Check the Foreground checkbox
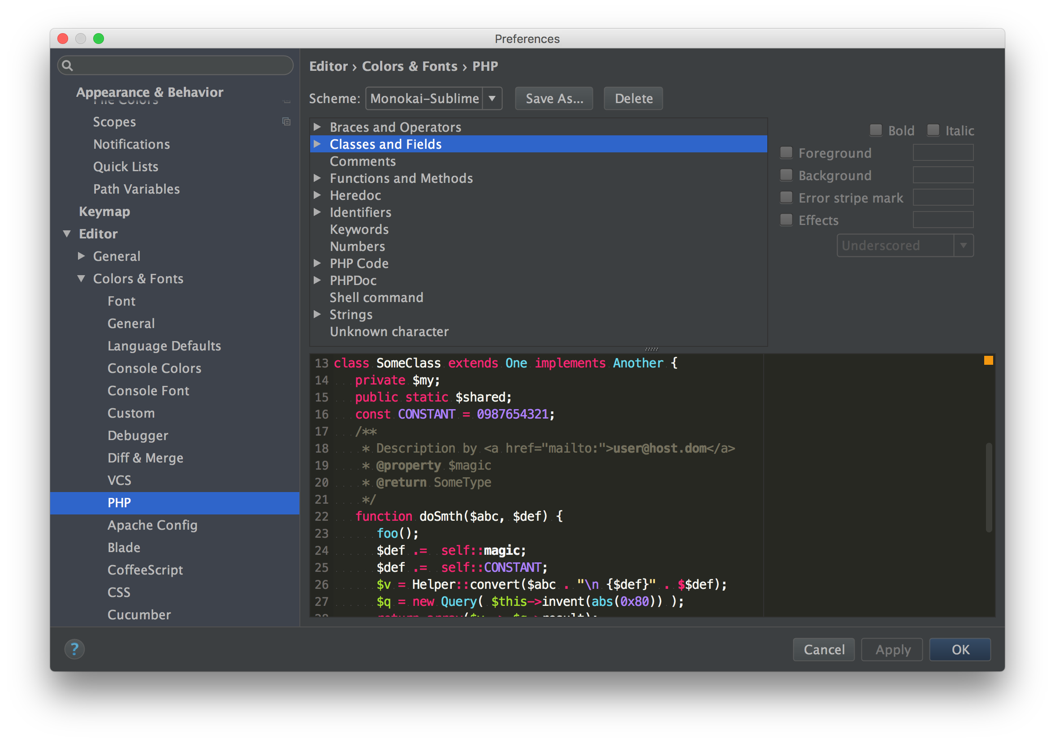 tap(786, 152)
